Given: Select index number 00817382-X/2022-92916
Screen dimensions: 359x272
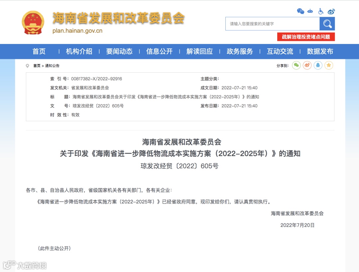Looking at the screenshot, I should 96,79.
